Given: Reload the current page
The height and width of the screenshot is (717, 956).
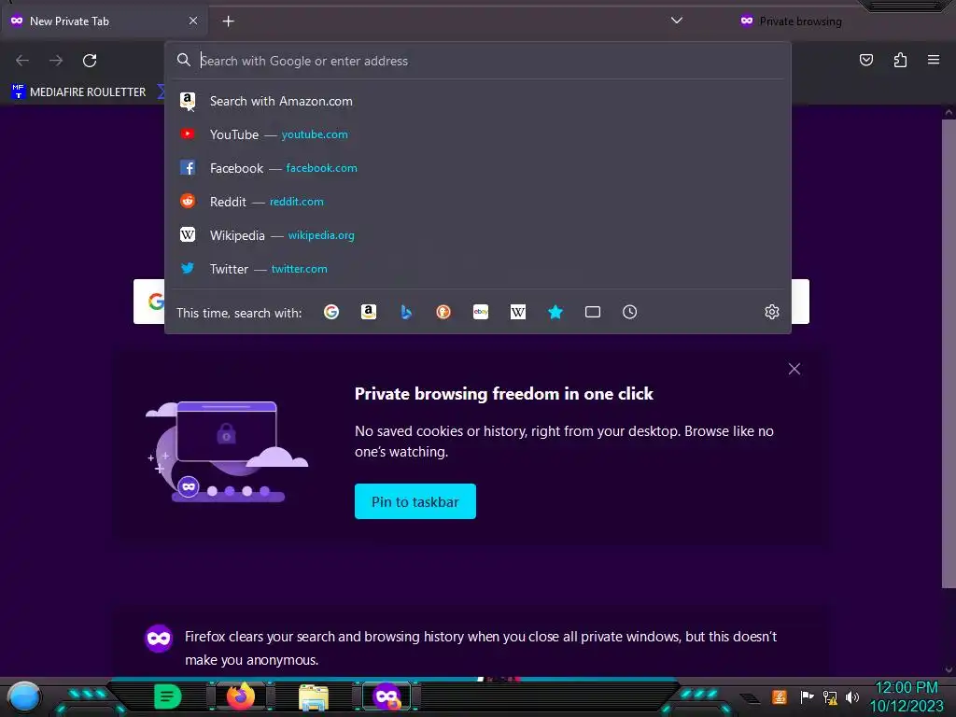Looking at the screenshot, I should pos(90,61).
